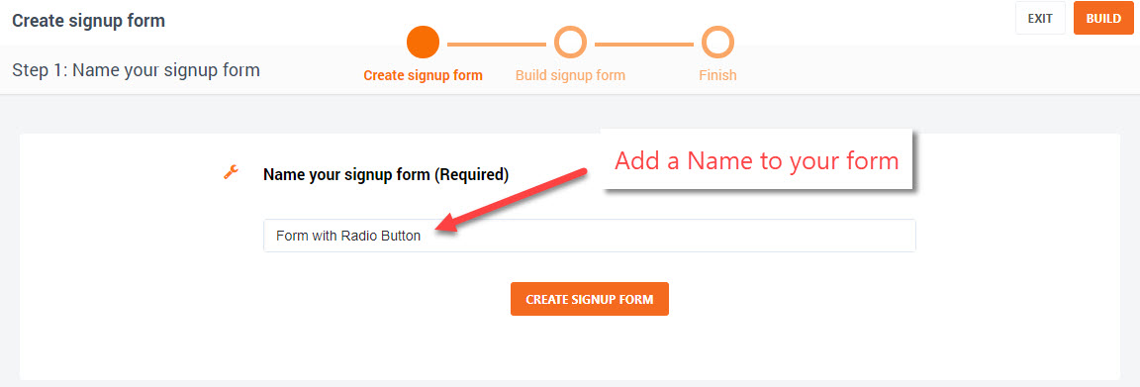Click blank white card area below orange button
Image resolution: width=1140 pixels, height=387 pixels.
(x=590, y=349)
